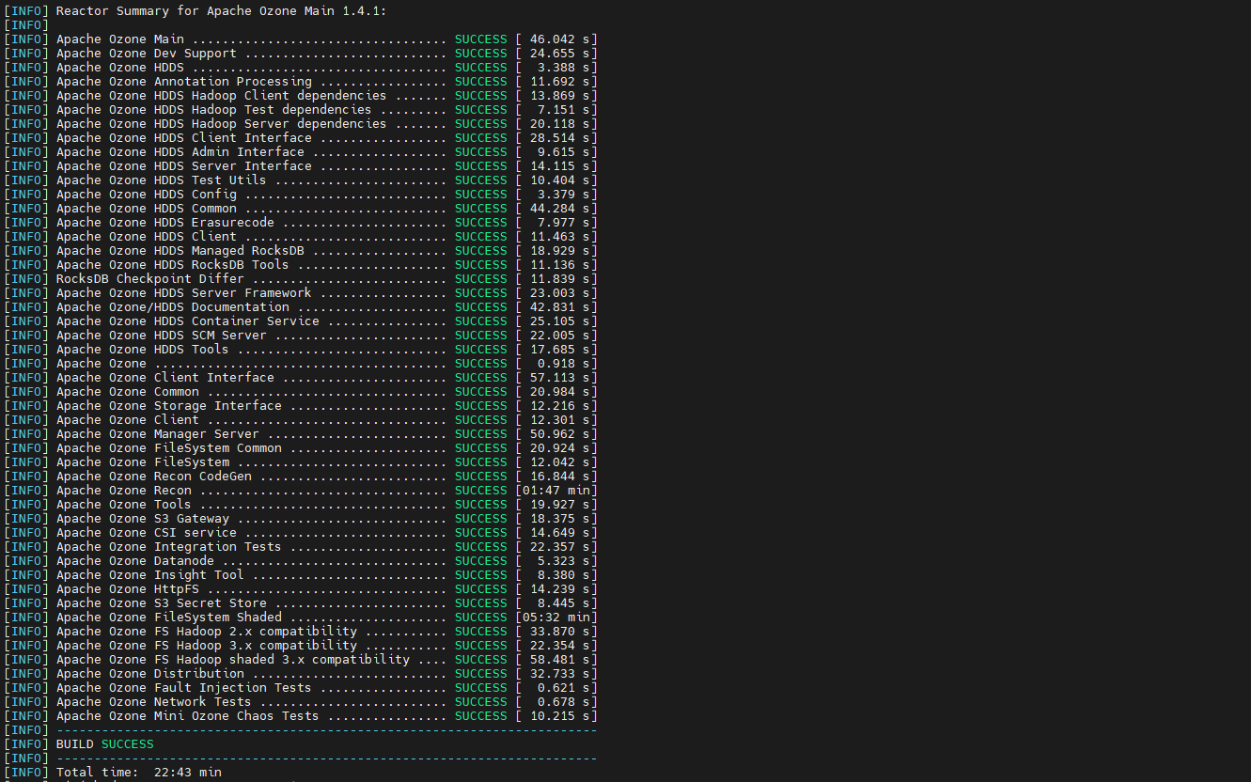The width and height of the screenshot is (1251, 782).
Task: Select 'Apache Ozone S3 Secret Store' text
Action: [x=162, y=603]
